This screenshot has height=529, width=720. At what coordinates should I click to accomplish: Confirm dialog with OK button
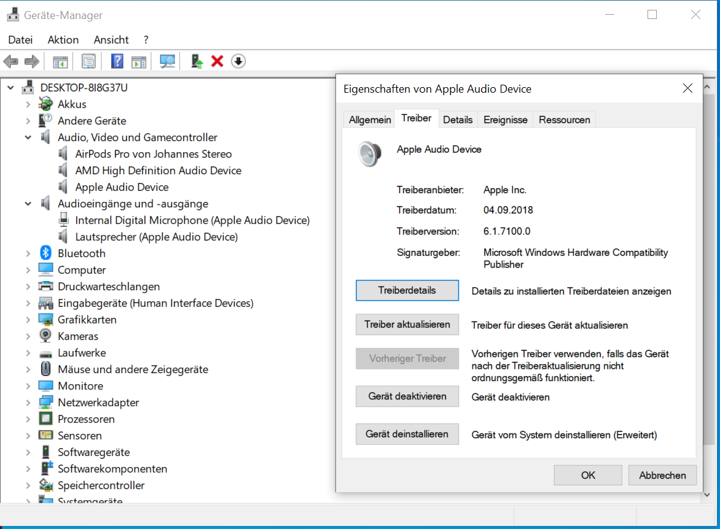pyautogui.click(x=588, y=476)
